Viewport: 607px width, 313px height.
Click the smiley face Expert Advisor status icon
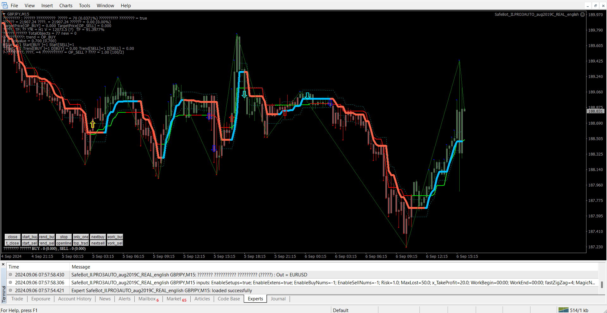[x=582, y=15]
